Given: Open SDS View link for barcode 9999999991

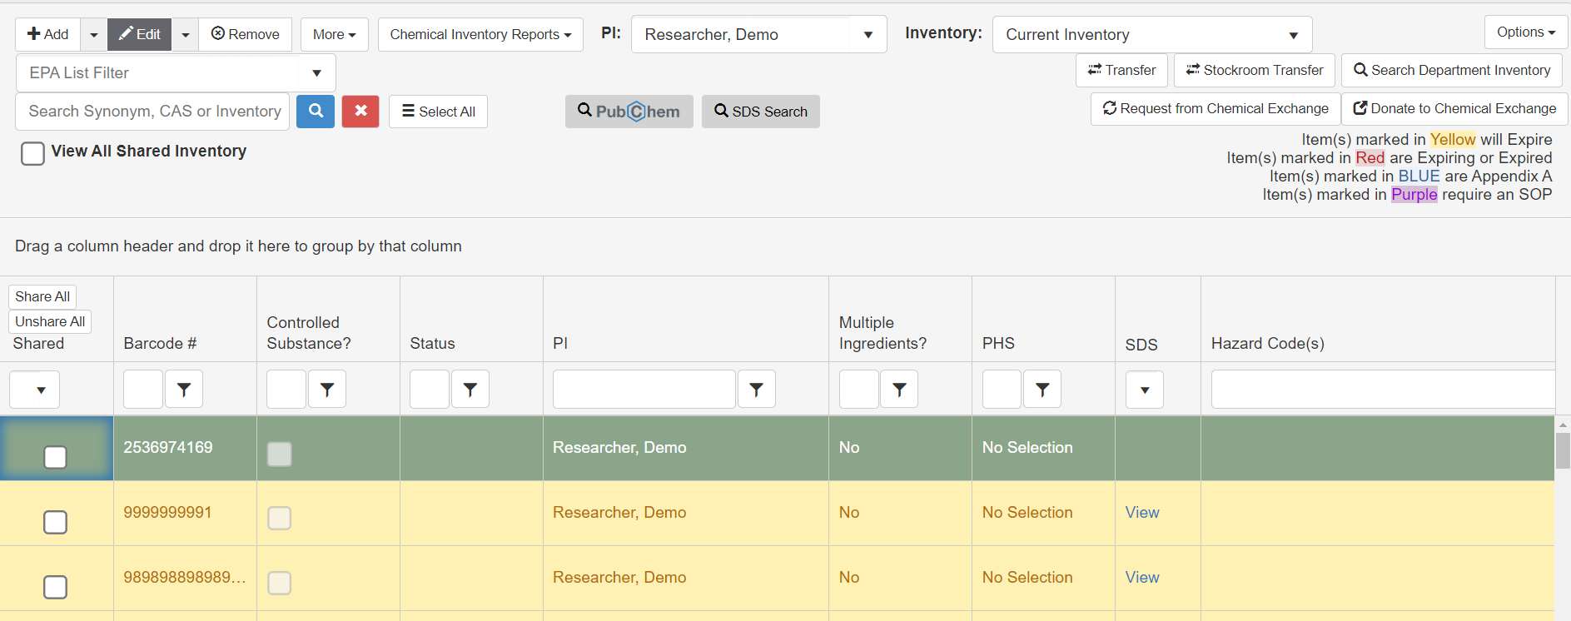Looking at the screenshot, I should [1141, 513].
